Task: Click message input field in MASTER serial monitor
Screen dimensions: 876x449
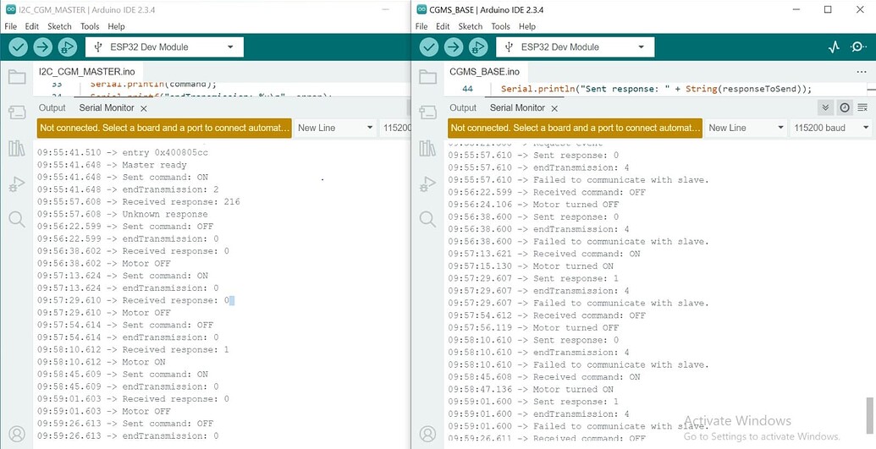Action: coord(164,128)
